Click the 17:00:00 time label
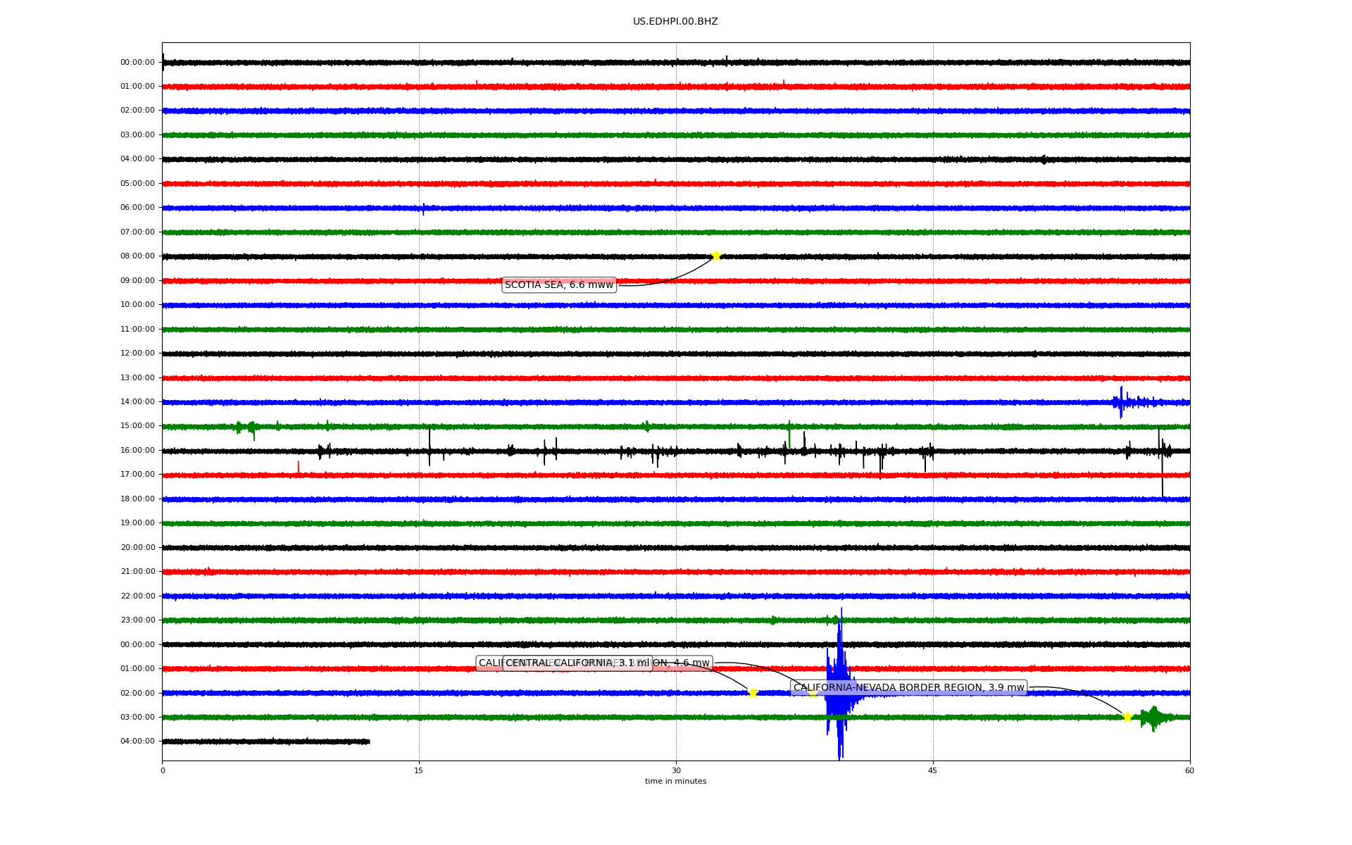 click(137, 475)
